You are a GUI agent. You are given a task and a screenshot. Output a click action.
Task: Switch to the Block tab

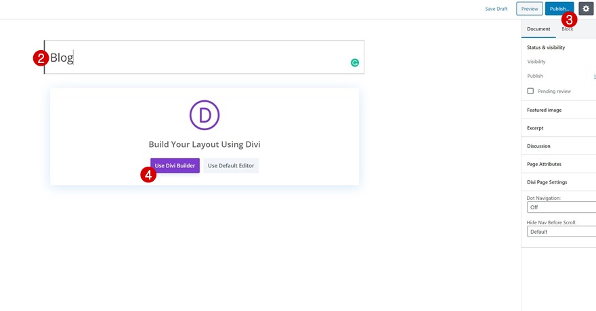click(x=567, y=29)
